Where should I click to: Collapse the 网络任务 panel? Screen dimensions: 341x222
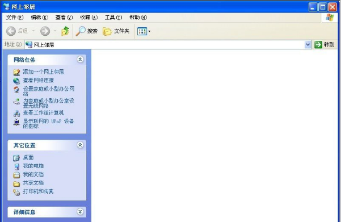point(80,60)
